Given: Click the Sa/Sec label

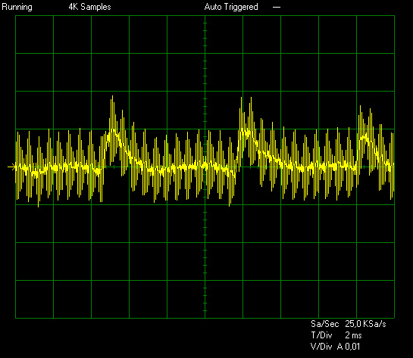Looking at the screenshot, I should (x=325, y=324).
